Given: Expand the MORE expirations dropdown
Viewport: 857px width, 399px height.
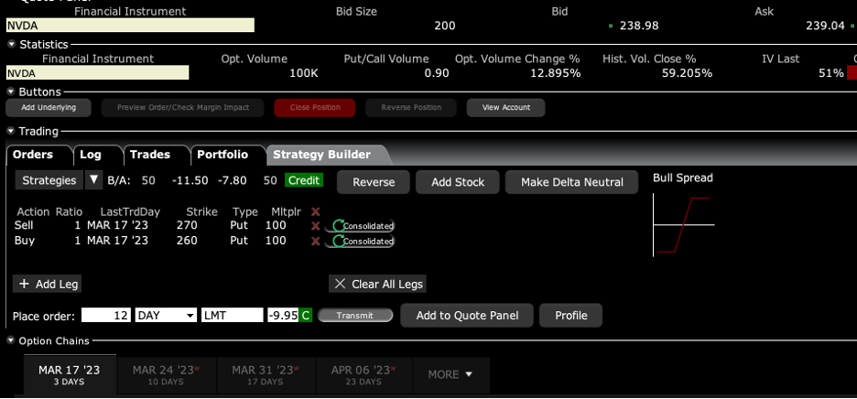Looking at the screenshot, I should [450, 374].
